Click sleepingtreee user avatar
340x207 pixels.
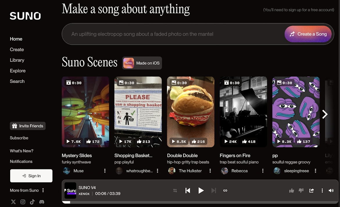277,171
